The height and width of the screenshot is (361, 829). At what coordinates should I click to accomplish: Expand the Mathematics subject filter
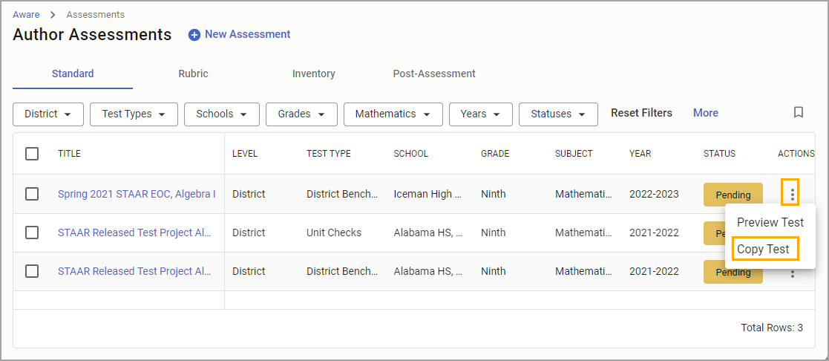[393, 114]
